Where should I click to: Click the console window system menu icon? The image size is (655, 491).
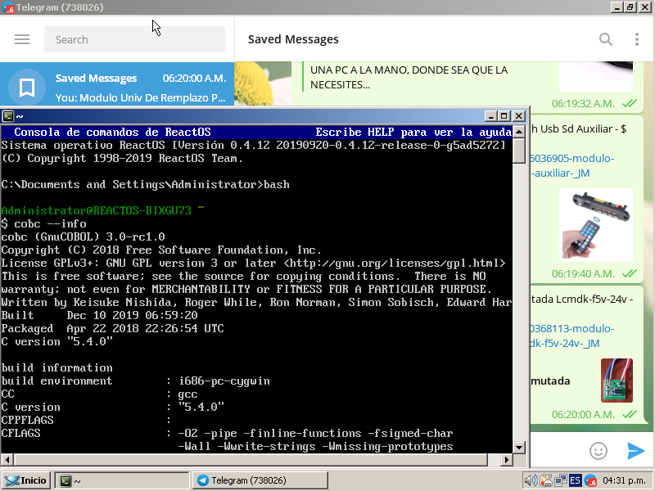click(8, 116)
